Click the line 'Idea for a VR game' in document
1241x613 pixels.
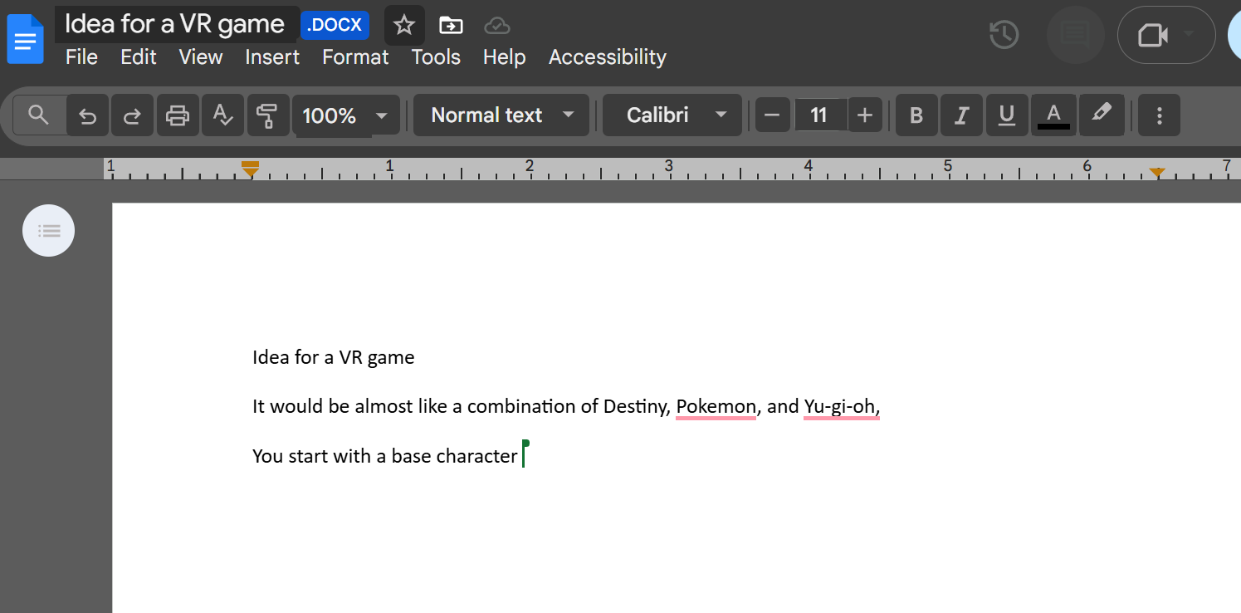334,358
